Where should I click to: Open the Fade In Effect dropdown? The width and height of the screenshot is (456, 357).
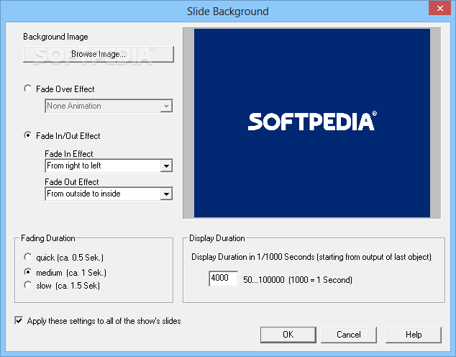pos(109,166)
